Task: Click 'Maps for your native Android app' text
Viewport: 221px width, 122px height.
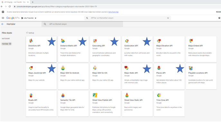Action: [x=72, y=80]
